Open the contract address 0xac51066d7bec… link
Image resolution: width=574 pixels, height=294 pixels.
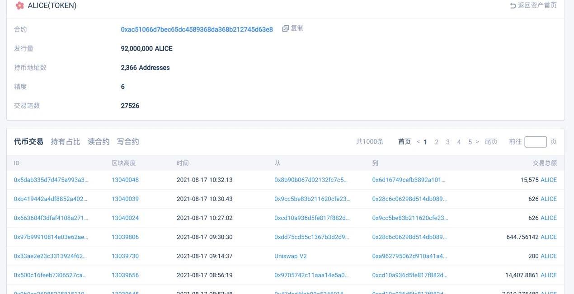click(197, 29)
